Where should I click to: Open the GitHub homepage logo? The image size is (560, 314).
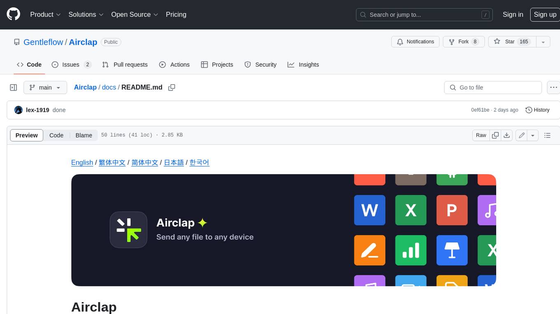pos(13,14)
